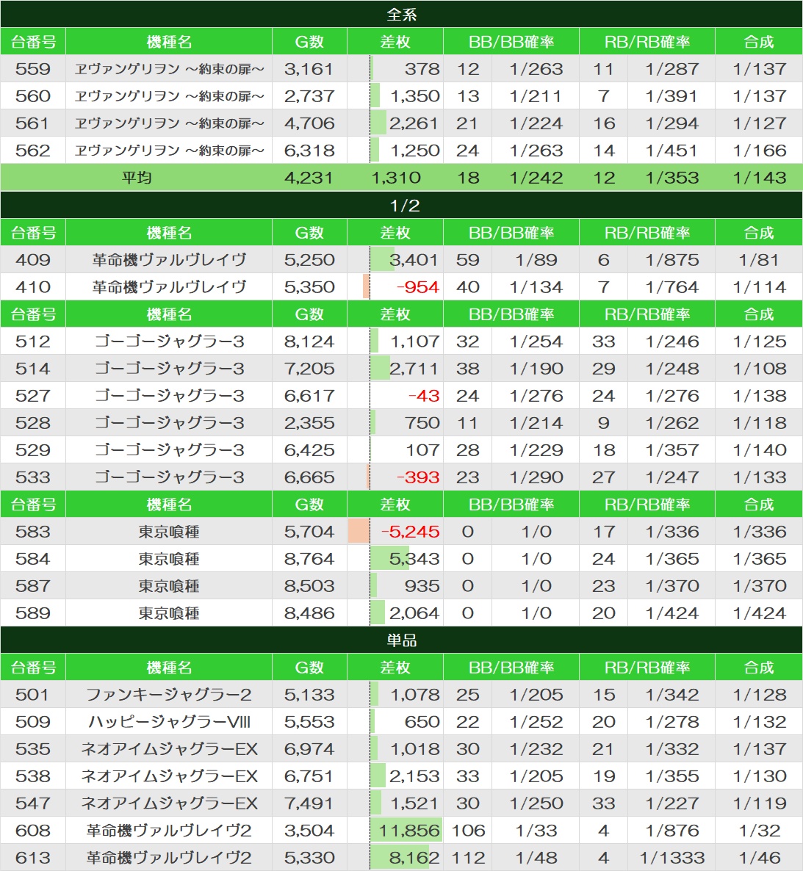Click G数 value 5,133

(x=309, y=694)
